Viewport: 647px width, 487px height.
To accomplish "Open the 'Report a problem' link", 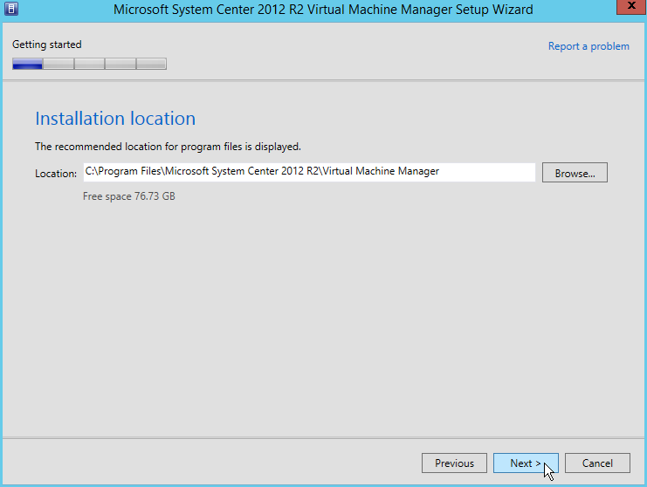I will click(x=588, y=46).
